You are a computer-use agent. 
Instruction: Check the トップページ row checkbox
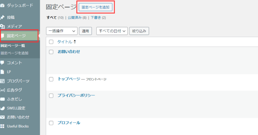coord(51,79)
